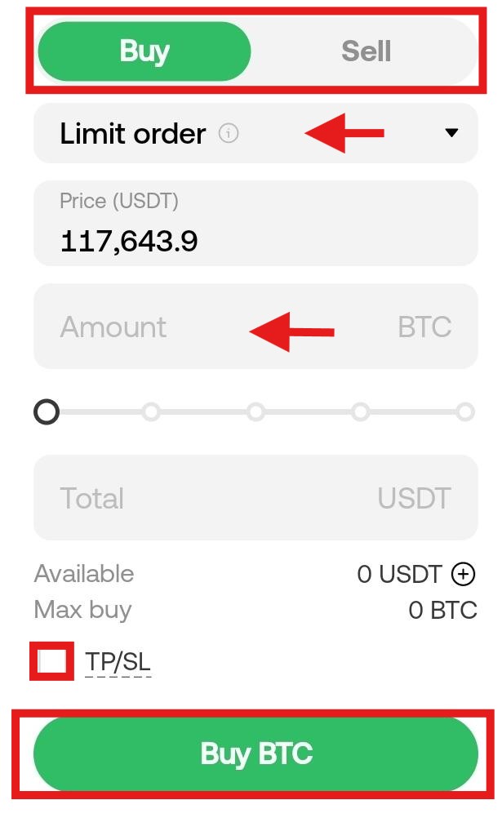Select the Buy tab
Viewport: 502px width, 818px height.
click(144, 51)
